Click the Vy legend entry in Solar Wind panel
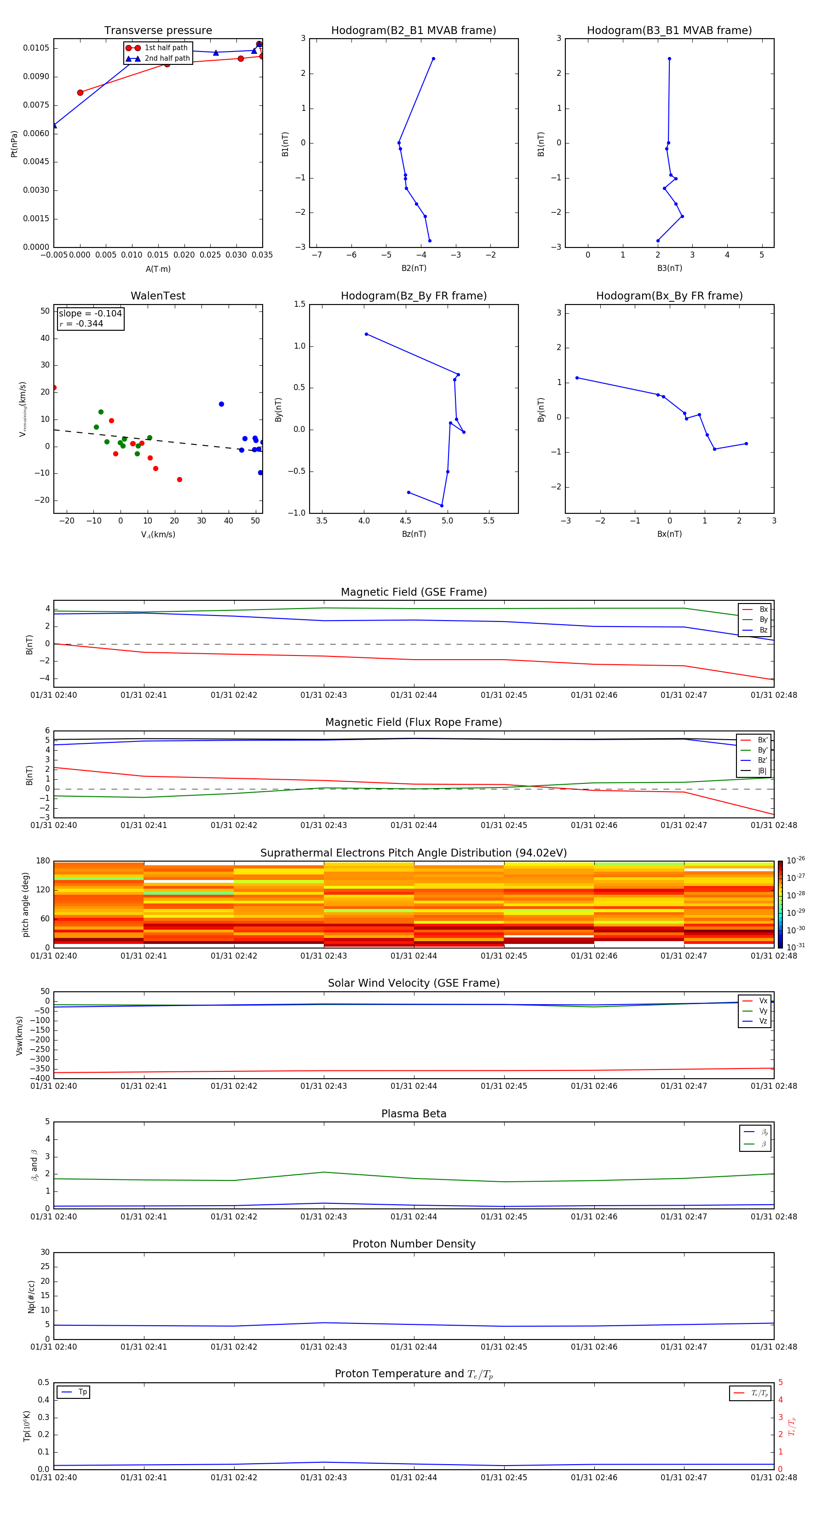Image resolution: width=828 pixels, height=1518 pixels. 755,1011
